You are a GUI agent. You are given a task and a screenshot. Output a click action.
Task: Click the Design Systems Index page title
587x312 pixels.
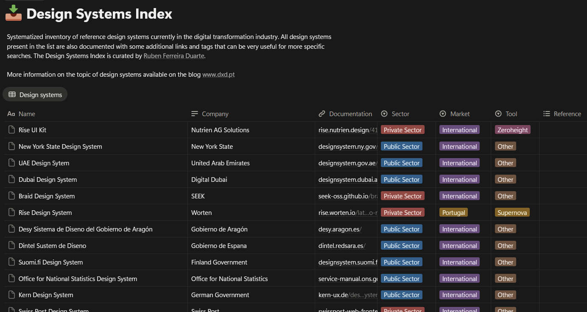coord(99,14)
